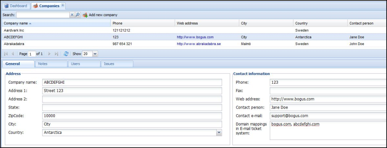Click Sweden cell in Abrakadabra row

[301, 44]
